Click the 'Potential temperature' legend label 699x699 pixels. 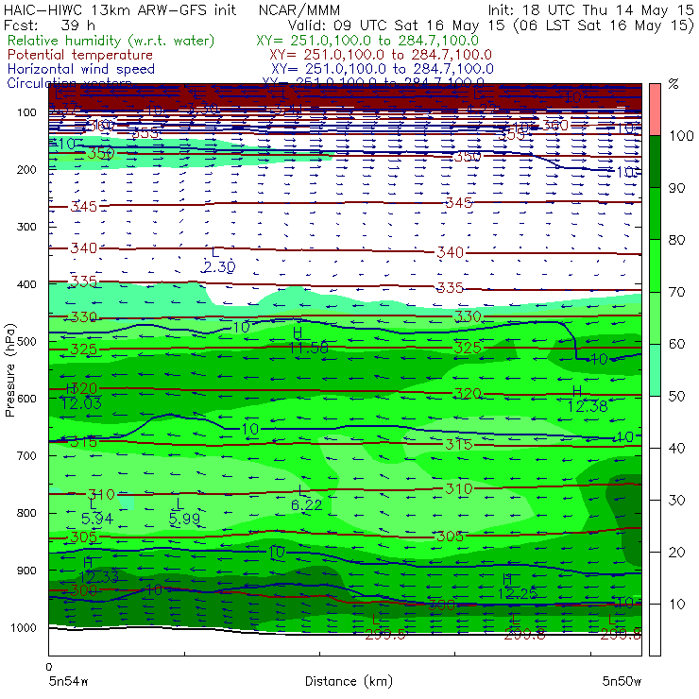click(x=80, y=55)
